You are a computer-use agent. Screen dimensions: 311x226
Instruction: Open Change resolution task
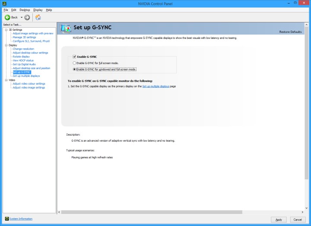click(23, 49)
